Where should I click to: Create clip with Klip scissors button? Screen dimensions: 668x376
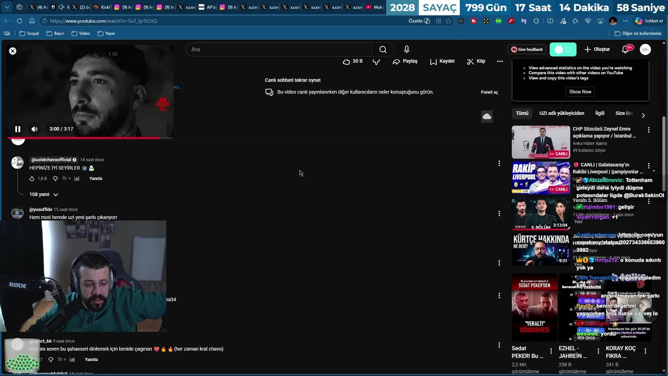tap(476, 61)
